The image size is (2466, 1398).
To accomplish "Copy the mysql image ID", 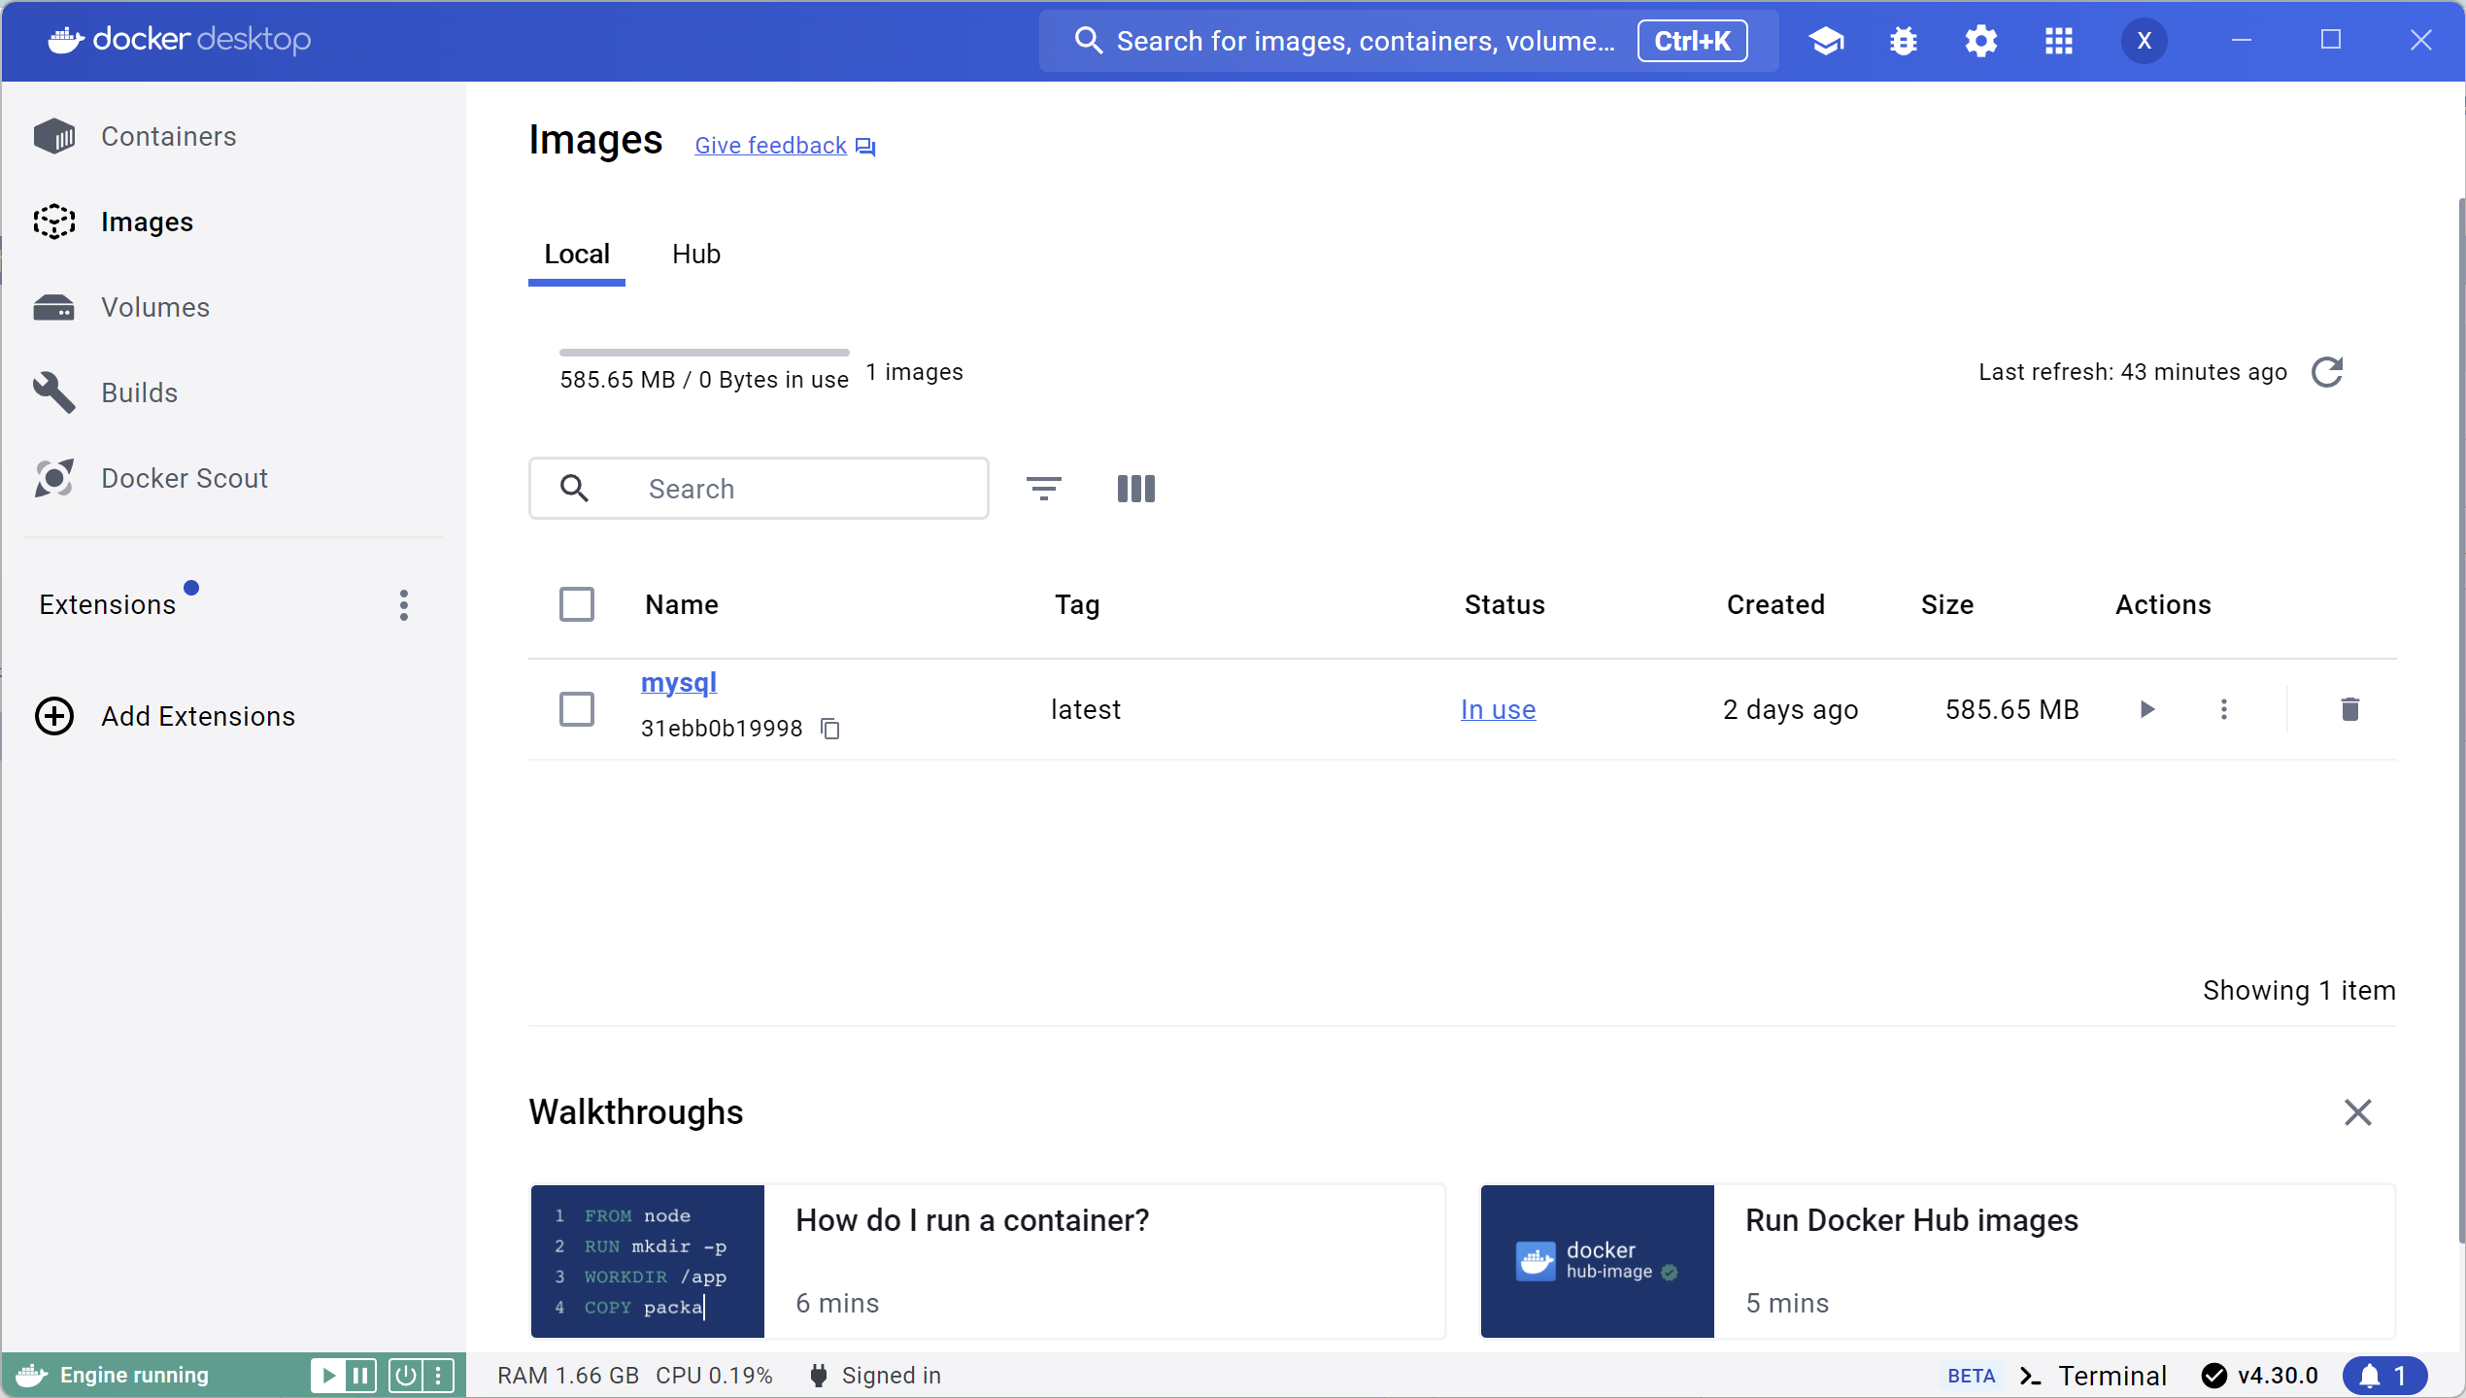I will tap(830, 729).
